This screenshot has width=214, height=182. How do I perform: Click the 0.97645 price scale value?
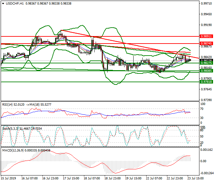click(x=206, y=89)
